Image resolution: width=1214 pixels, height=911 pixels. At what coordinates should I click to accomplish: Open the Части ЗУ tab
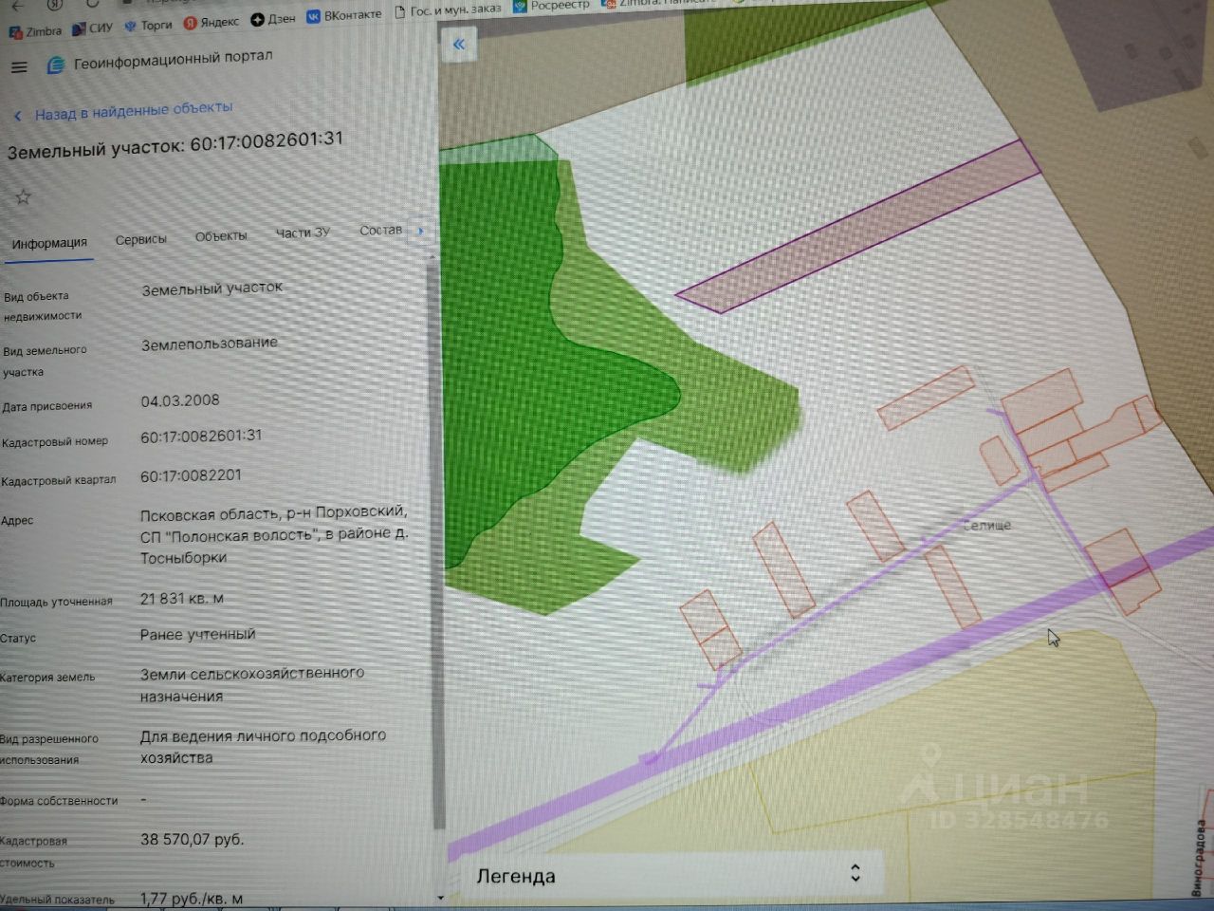(303, 232)
